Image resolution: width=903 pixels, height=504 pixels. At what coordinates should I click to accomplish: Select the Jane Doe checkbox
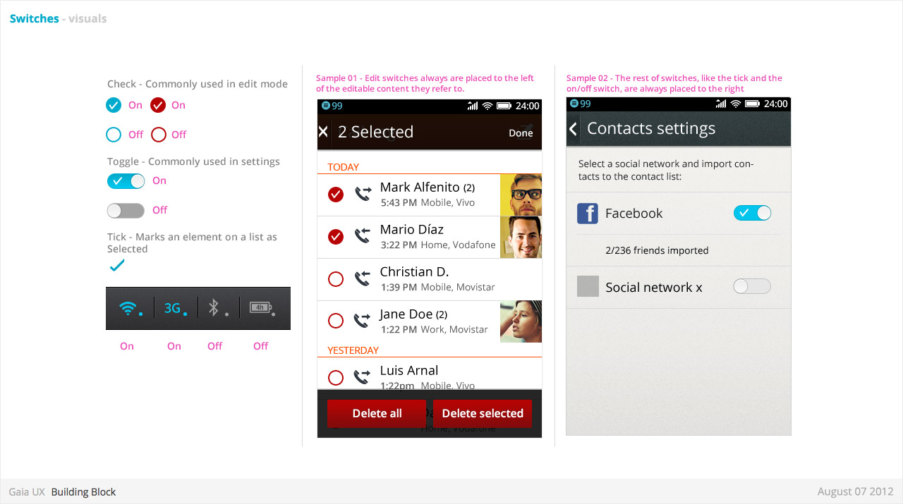[x=336, y=321]
